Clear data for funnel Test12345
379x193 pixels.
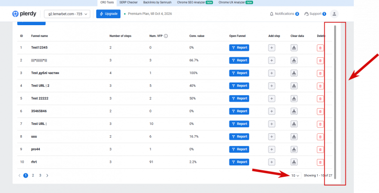point(294,48)
